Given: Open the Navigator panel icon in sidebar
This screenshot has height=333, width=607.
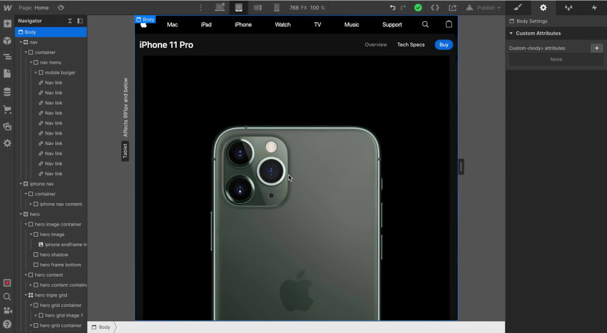Looking at the screenshot, I should [x=7, y=57].
